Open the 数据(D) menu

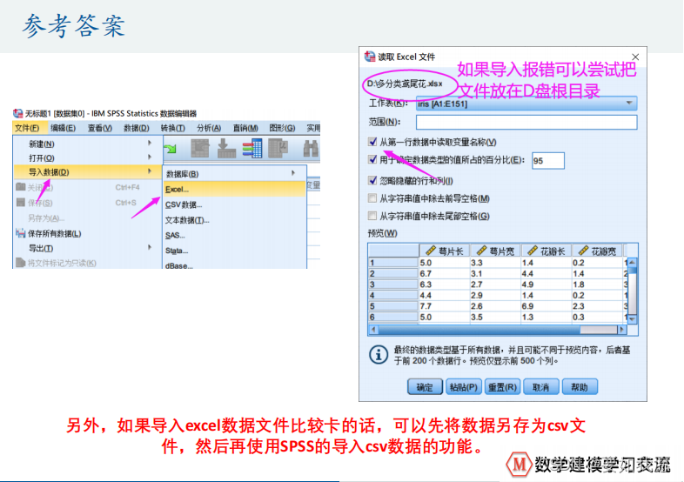tap(136, 128)
